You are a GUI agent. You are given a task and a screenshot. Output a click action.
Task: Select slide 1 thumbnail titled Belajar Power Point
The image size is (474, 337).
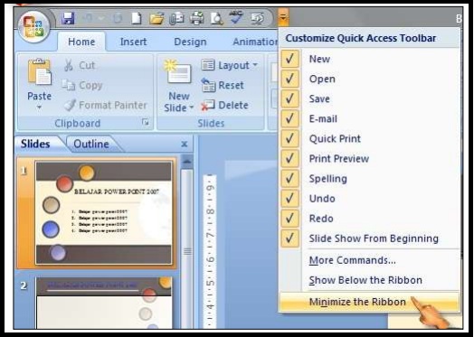[x=103, y=213]
